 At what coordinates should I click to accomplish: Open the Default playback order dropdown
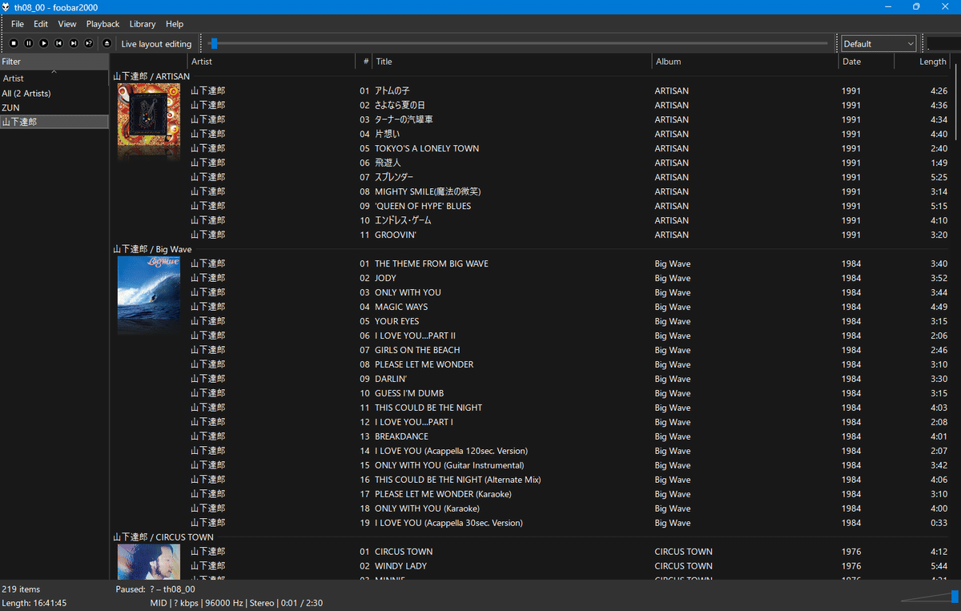[x=879, y=43]
